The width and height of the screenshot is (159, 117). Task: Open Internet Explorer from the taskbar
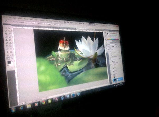click(x=21, y=108)
